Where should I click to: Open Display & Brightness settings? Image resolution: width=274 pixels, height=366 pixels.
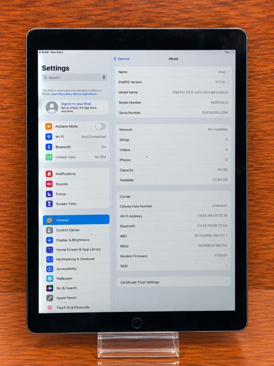[76, 240]
